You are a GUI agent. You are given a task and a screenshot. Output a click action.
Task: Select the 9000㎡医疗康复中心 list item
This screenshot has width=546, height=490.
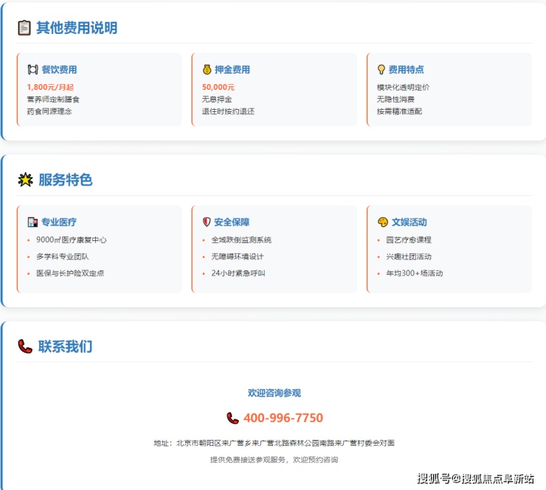[72, 240]
